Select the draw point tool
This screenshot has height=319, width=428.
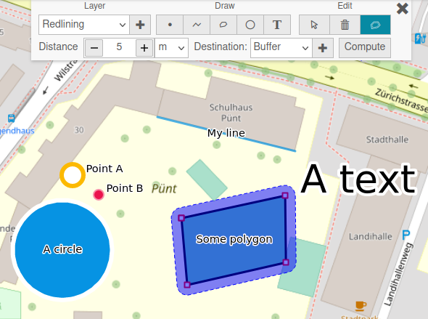(170, 25)
